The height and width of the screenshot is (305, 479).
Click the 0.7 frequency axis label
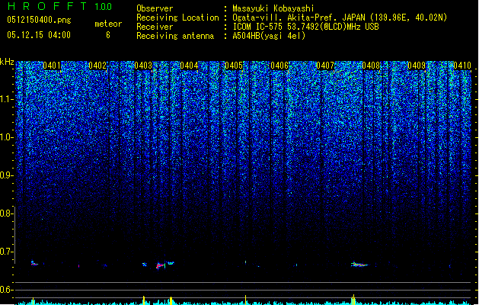tap(6, 252)
